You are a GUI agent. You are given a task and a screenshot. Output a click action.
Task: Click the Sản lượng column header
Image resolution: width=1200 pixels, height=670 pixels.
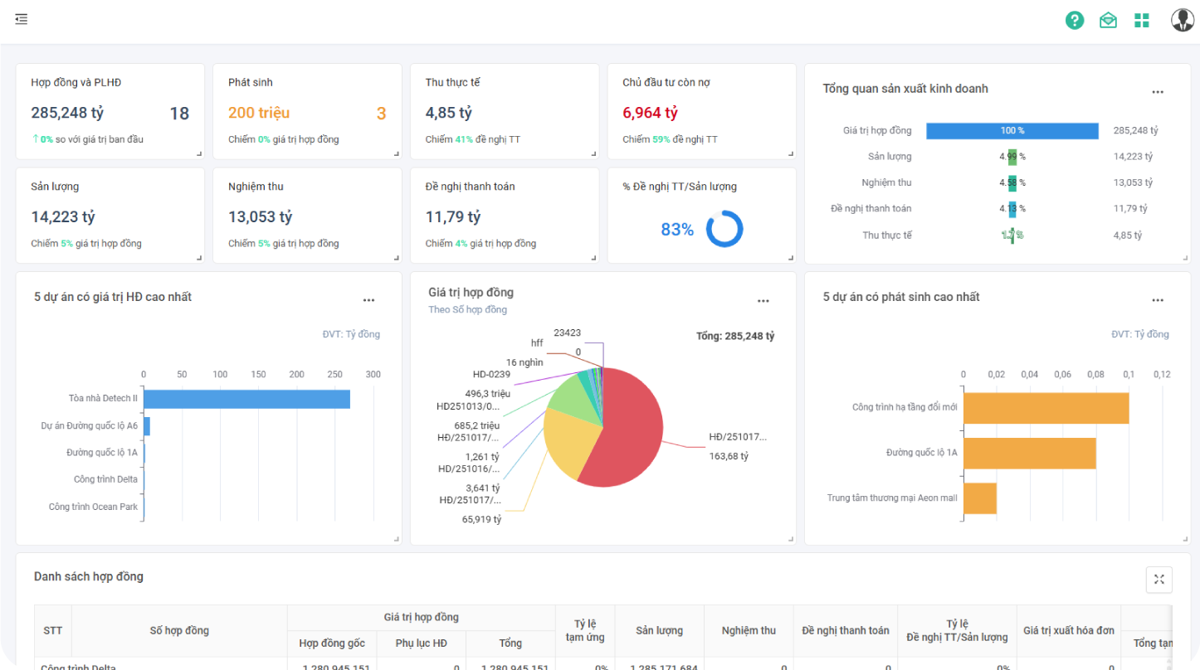(659, 630)
